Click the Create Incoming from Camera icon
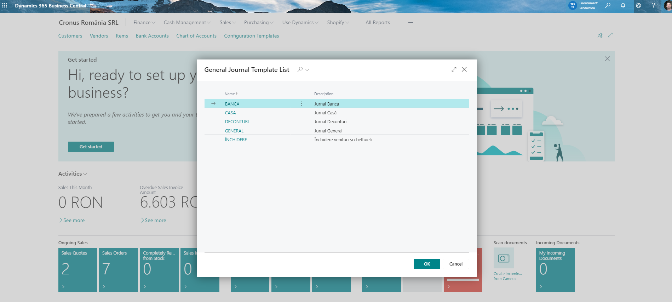 504,258
